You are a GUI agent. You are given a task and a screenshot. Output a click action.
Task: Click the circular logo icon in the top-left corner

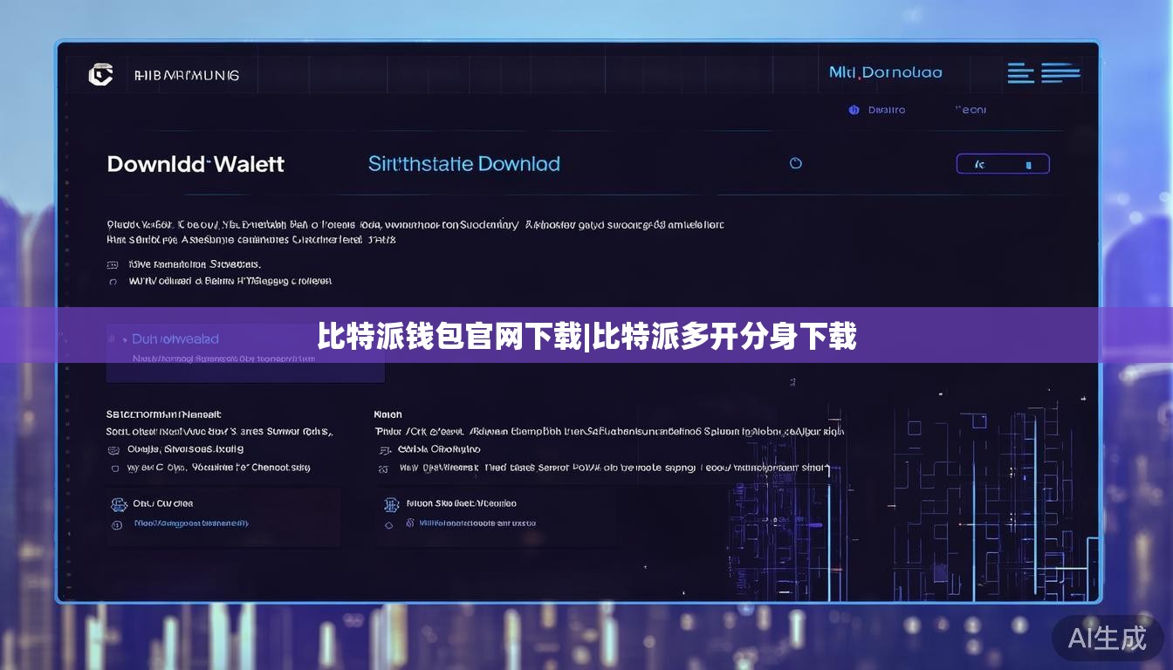[101, 74]
